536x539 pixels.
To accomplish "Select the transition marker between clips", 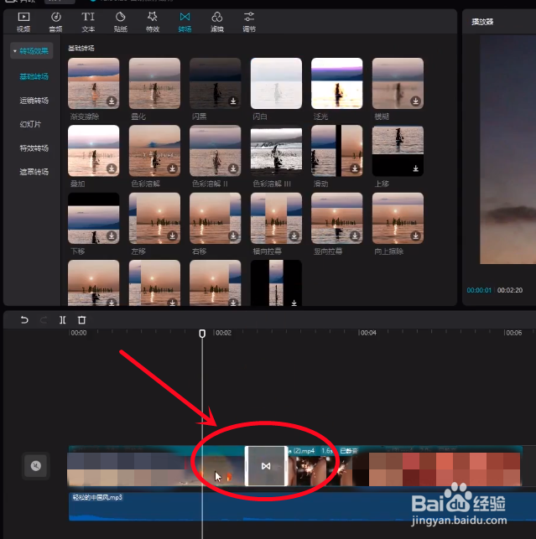I will 266,466.
